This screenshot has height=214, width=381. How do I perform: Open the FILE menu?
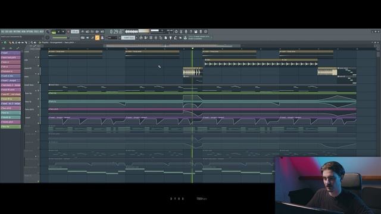[x=2, y=32]
